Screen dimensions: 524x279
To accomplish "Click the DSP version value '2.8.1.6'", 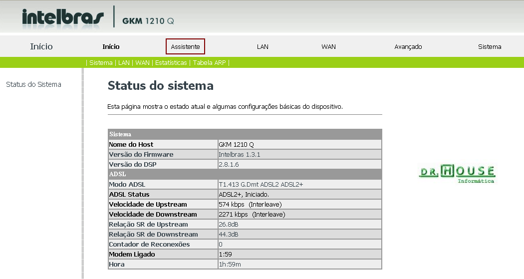I will click(x=229, y=164).
